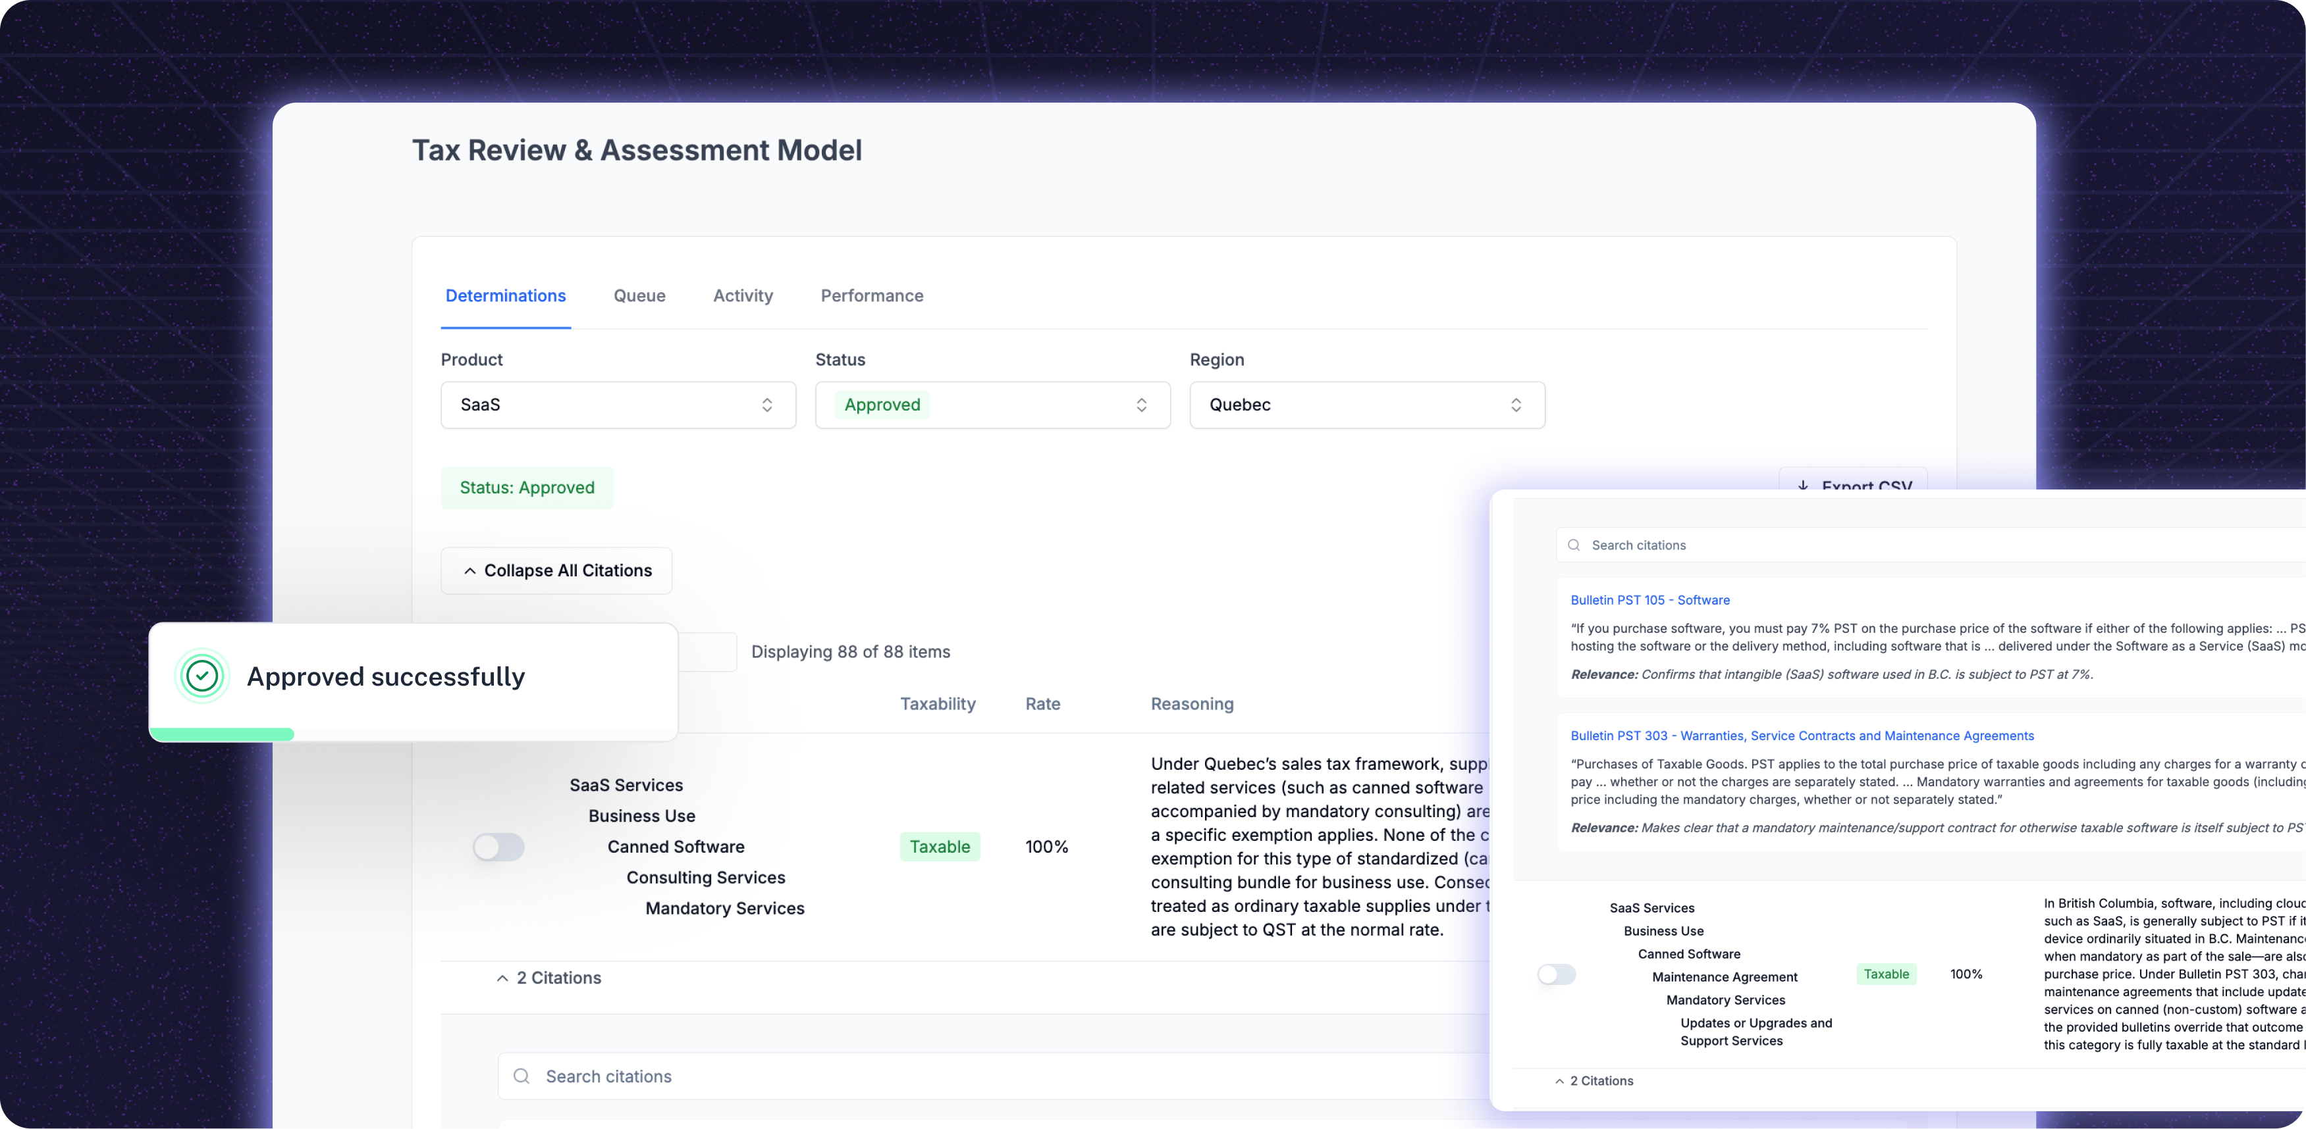Click the up-down arrows in Region selector
This screenshot has height=1129, width=2306.
coord(1516,405)
